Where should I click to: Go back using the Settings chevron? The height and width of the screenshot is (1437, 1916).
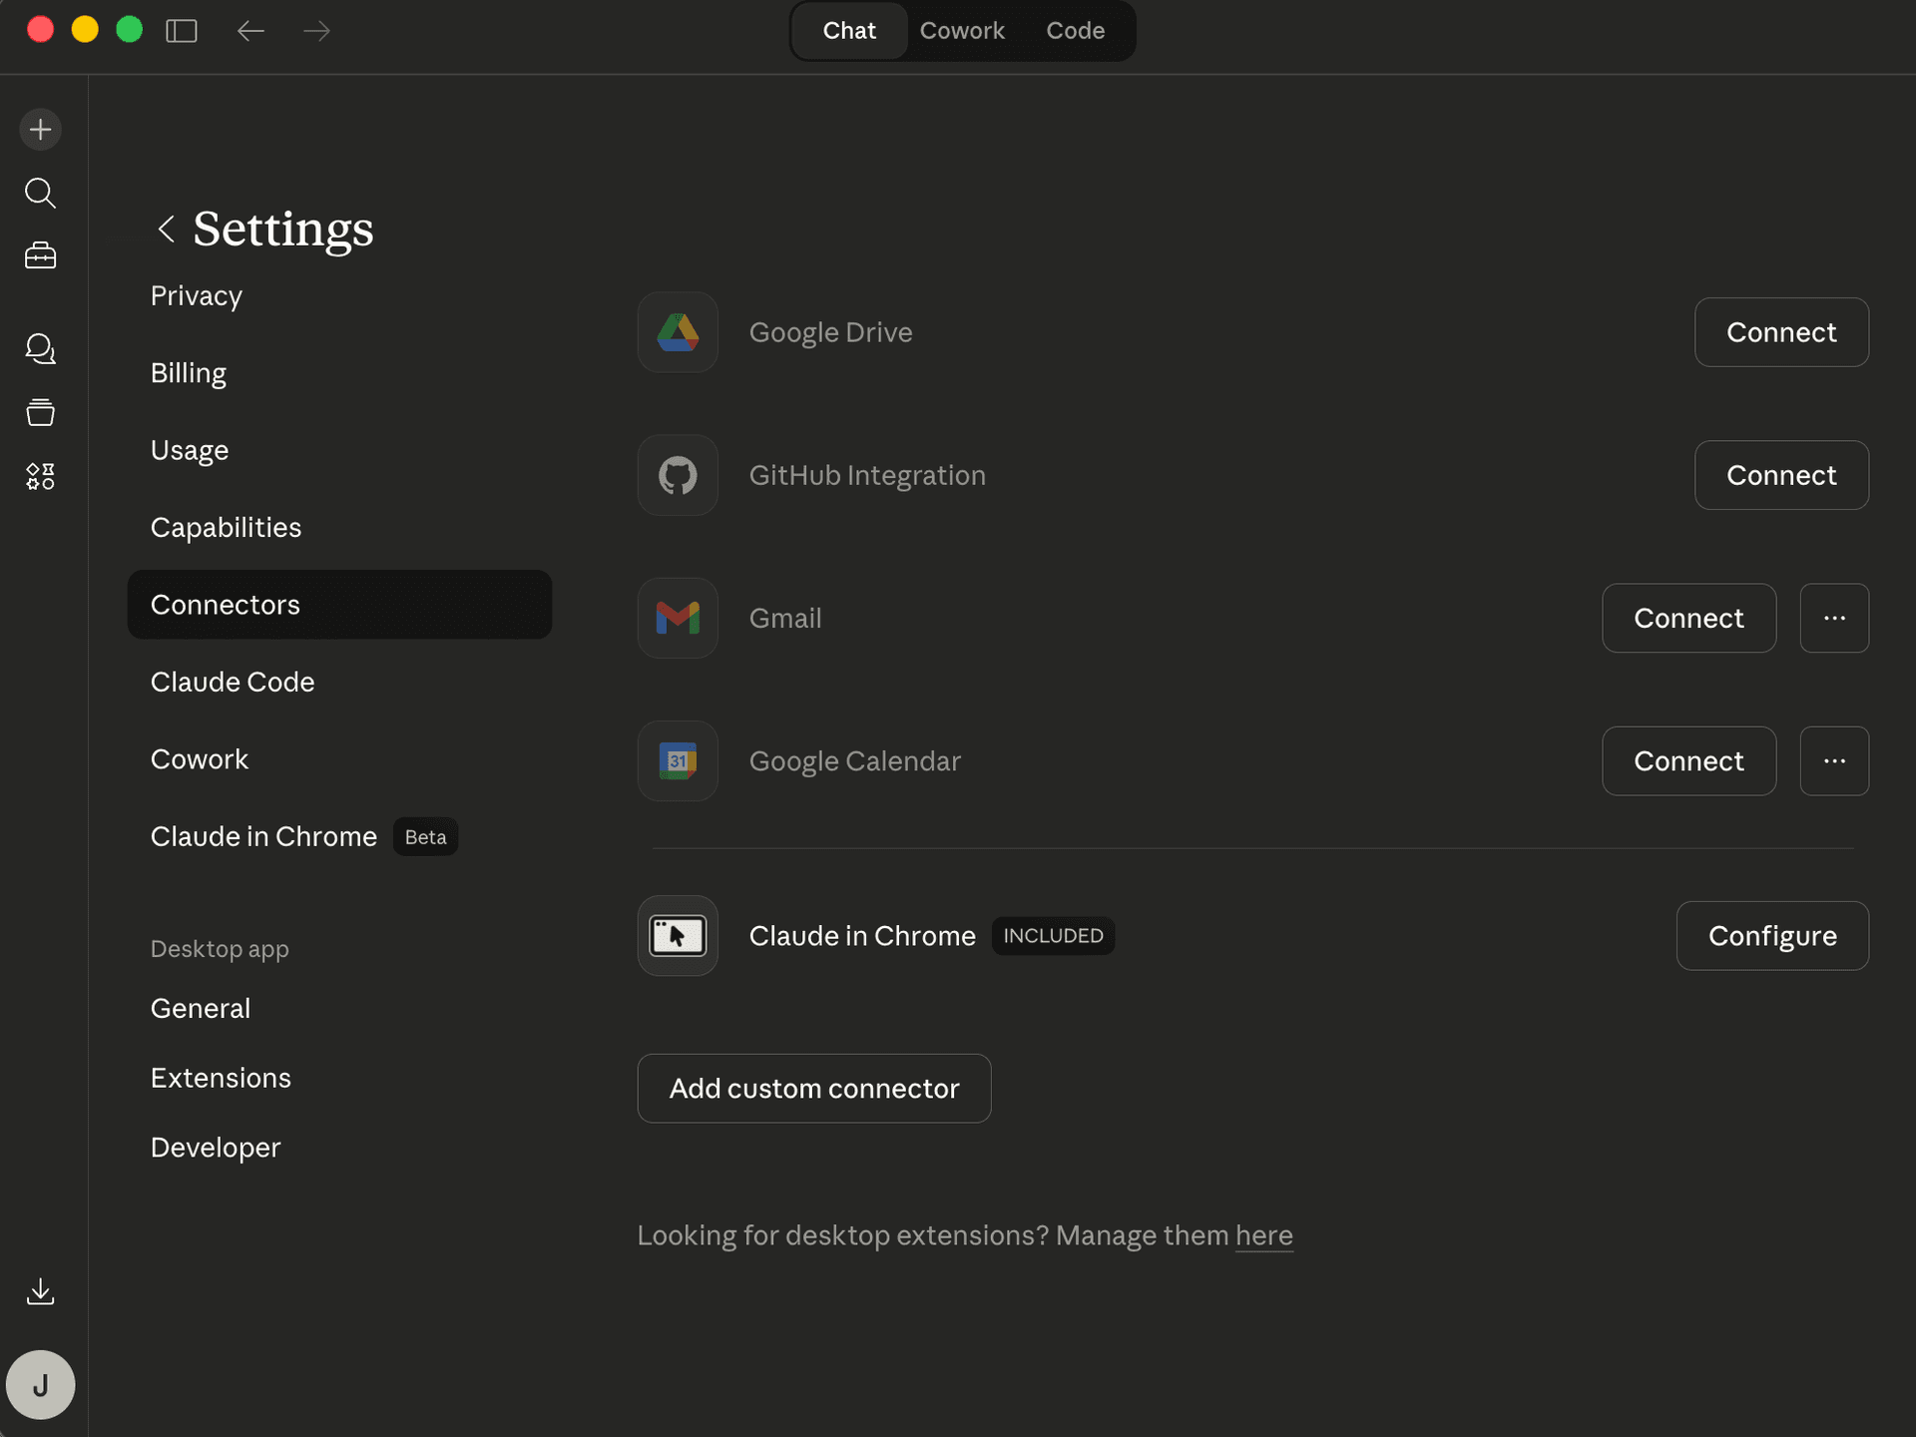point(167,230)
